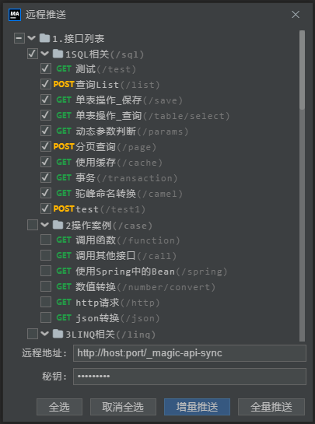Uncheck the 查询List(/list) checkbox
315x424 pixels.
tap(46, 84)
